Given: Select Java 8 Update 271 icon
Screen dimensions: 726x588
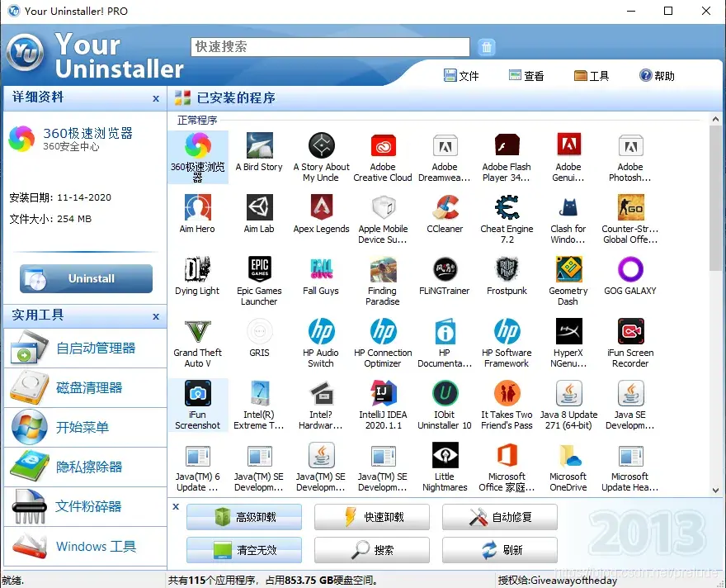Looking at the screenshot, I should (568, 393).
